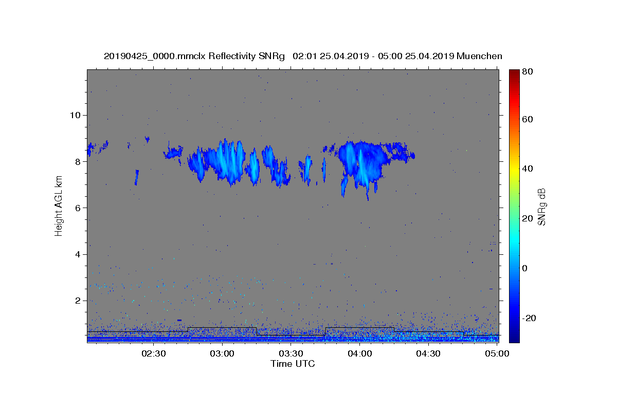617x411 pixels.
Task: Click the 02:30 time tick label
Action: (x=154, y=354)
